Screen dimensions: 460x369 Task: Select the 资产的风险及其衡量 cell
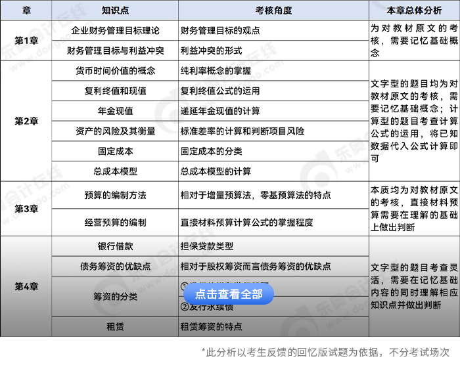coord(115,131)
